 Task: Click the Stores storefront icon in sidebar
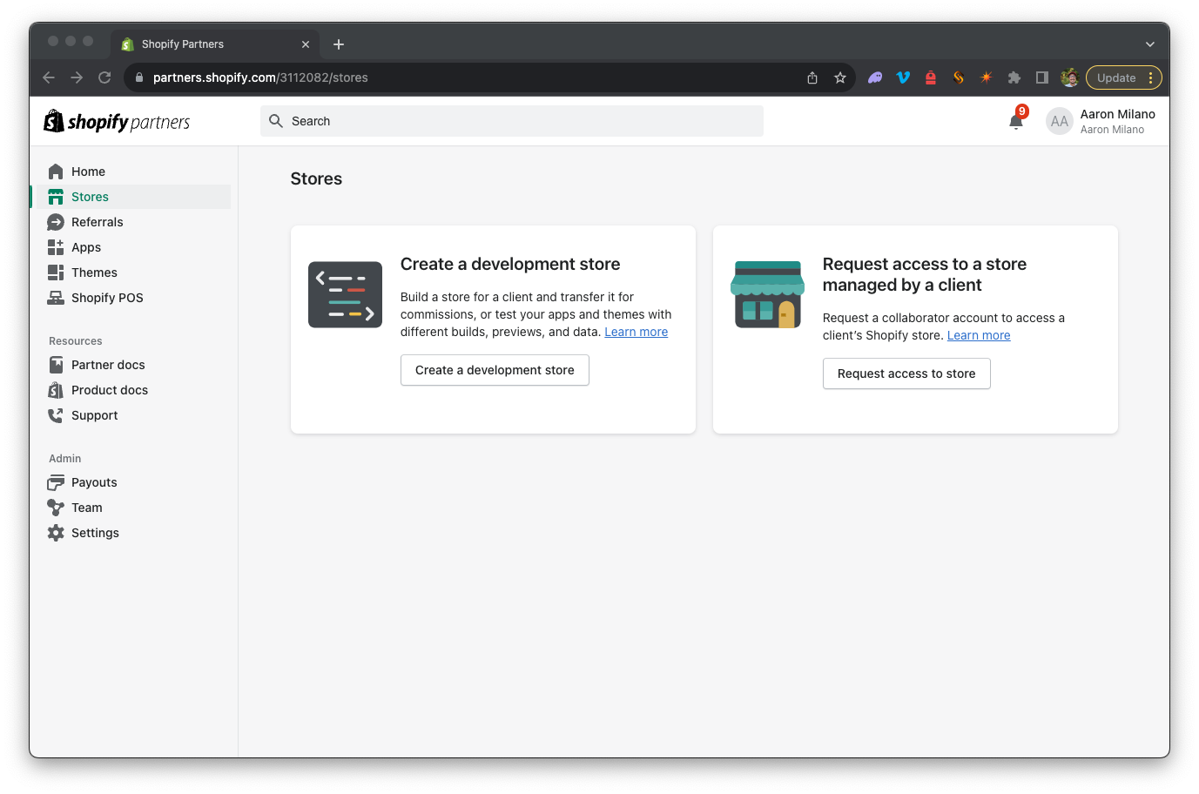tap(56, 197)
